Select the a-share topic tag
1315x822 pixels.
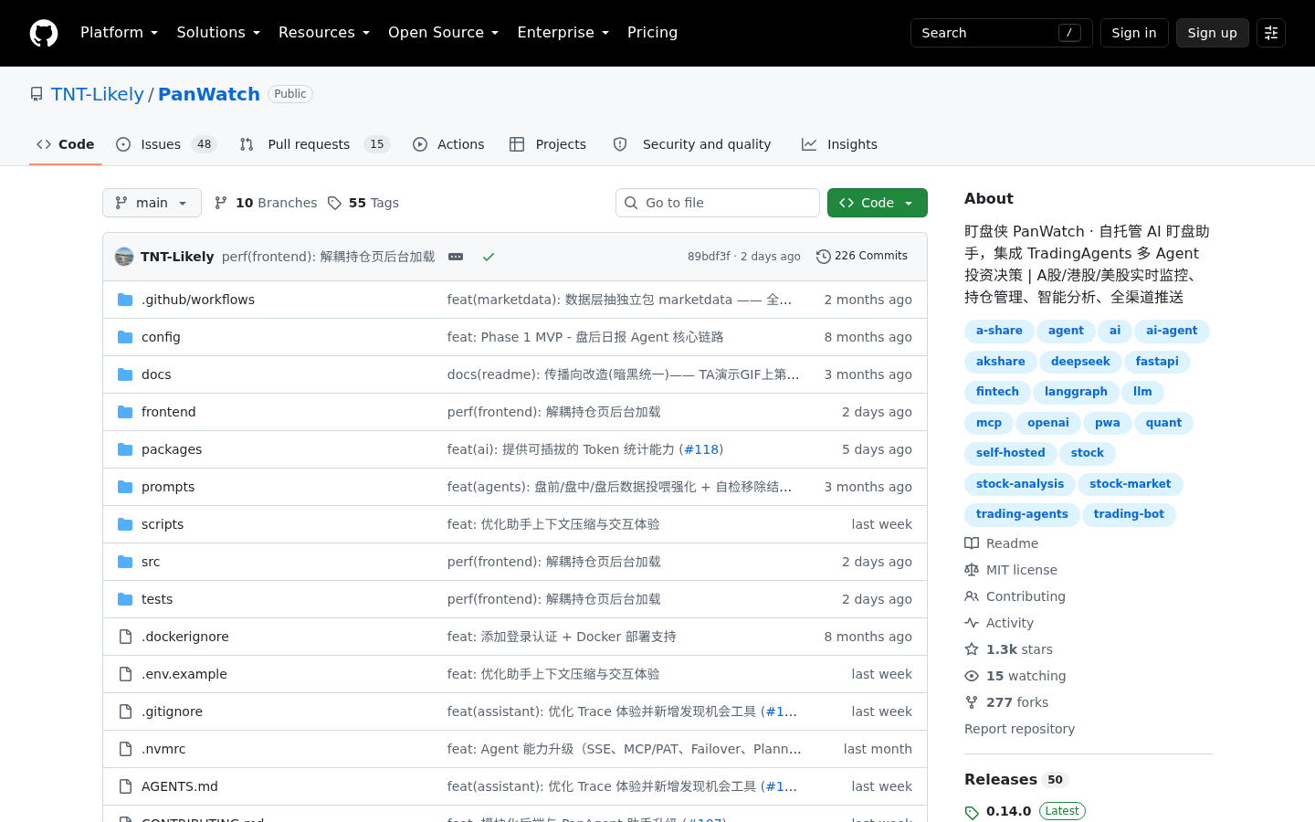click(x=999, y=331)
